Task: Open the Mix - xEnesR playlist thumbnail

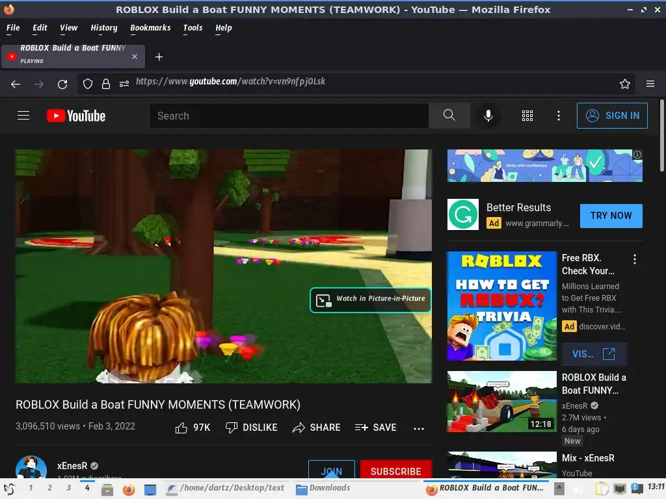Action: pos(501,465)
